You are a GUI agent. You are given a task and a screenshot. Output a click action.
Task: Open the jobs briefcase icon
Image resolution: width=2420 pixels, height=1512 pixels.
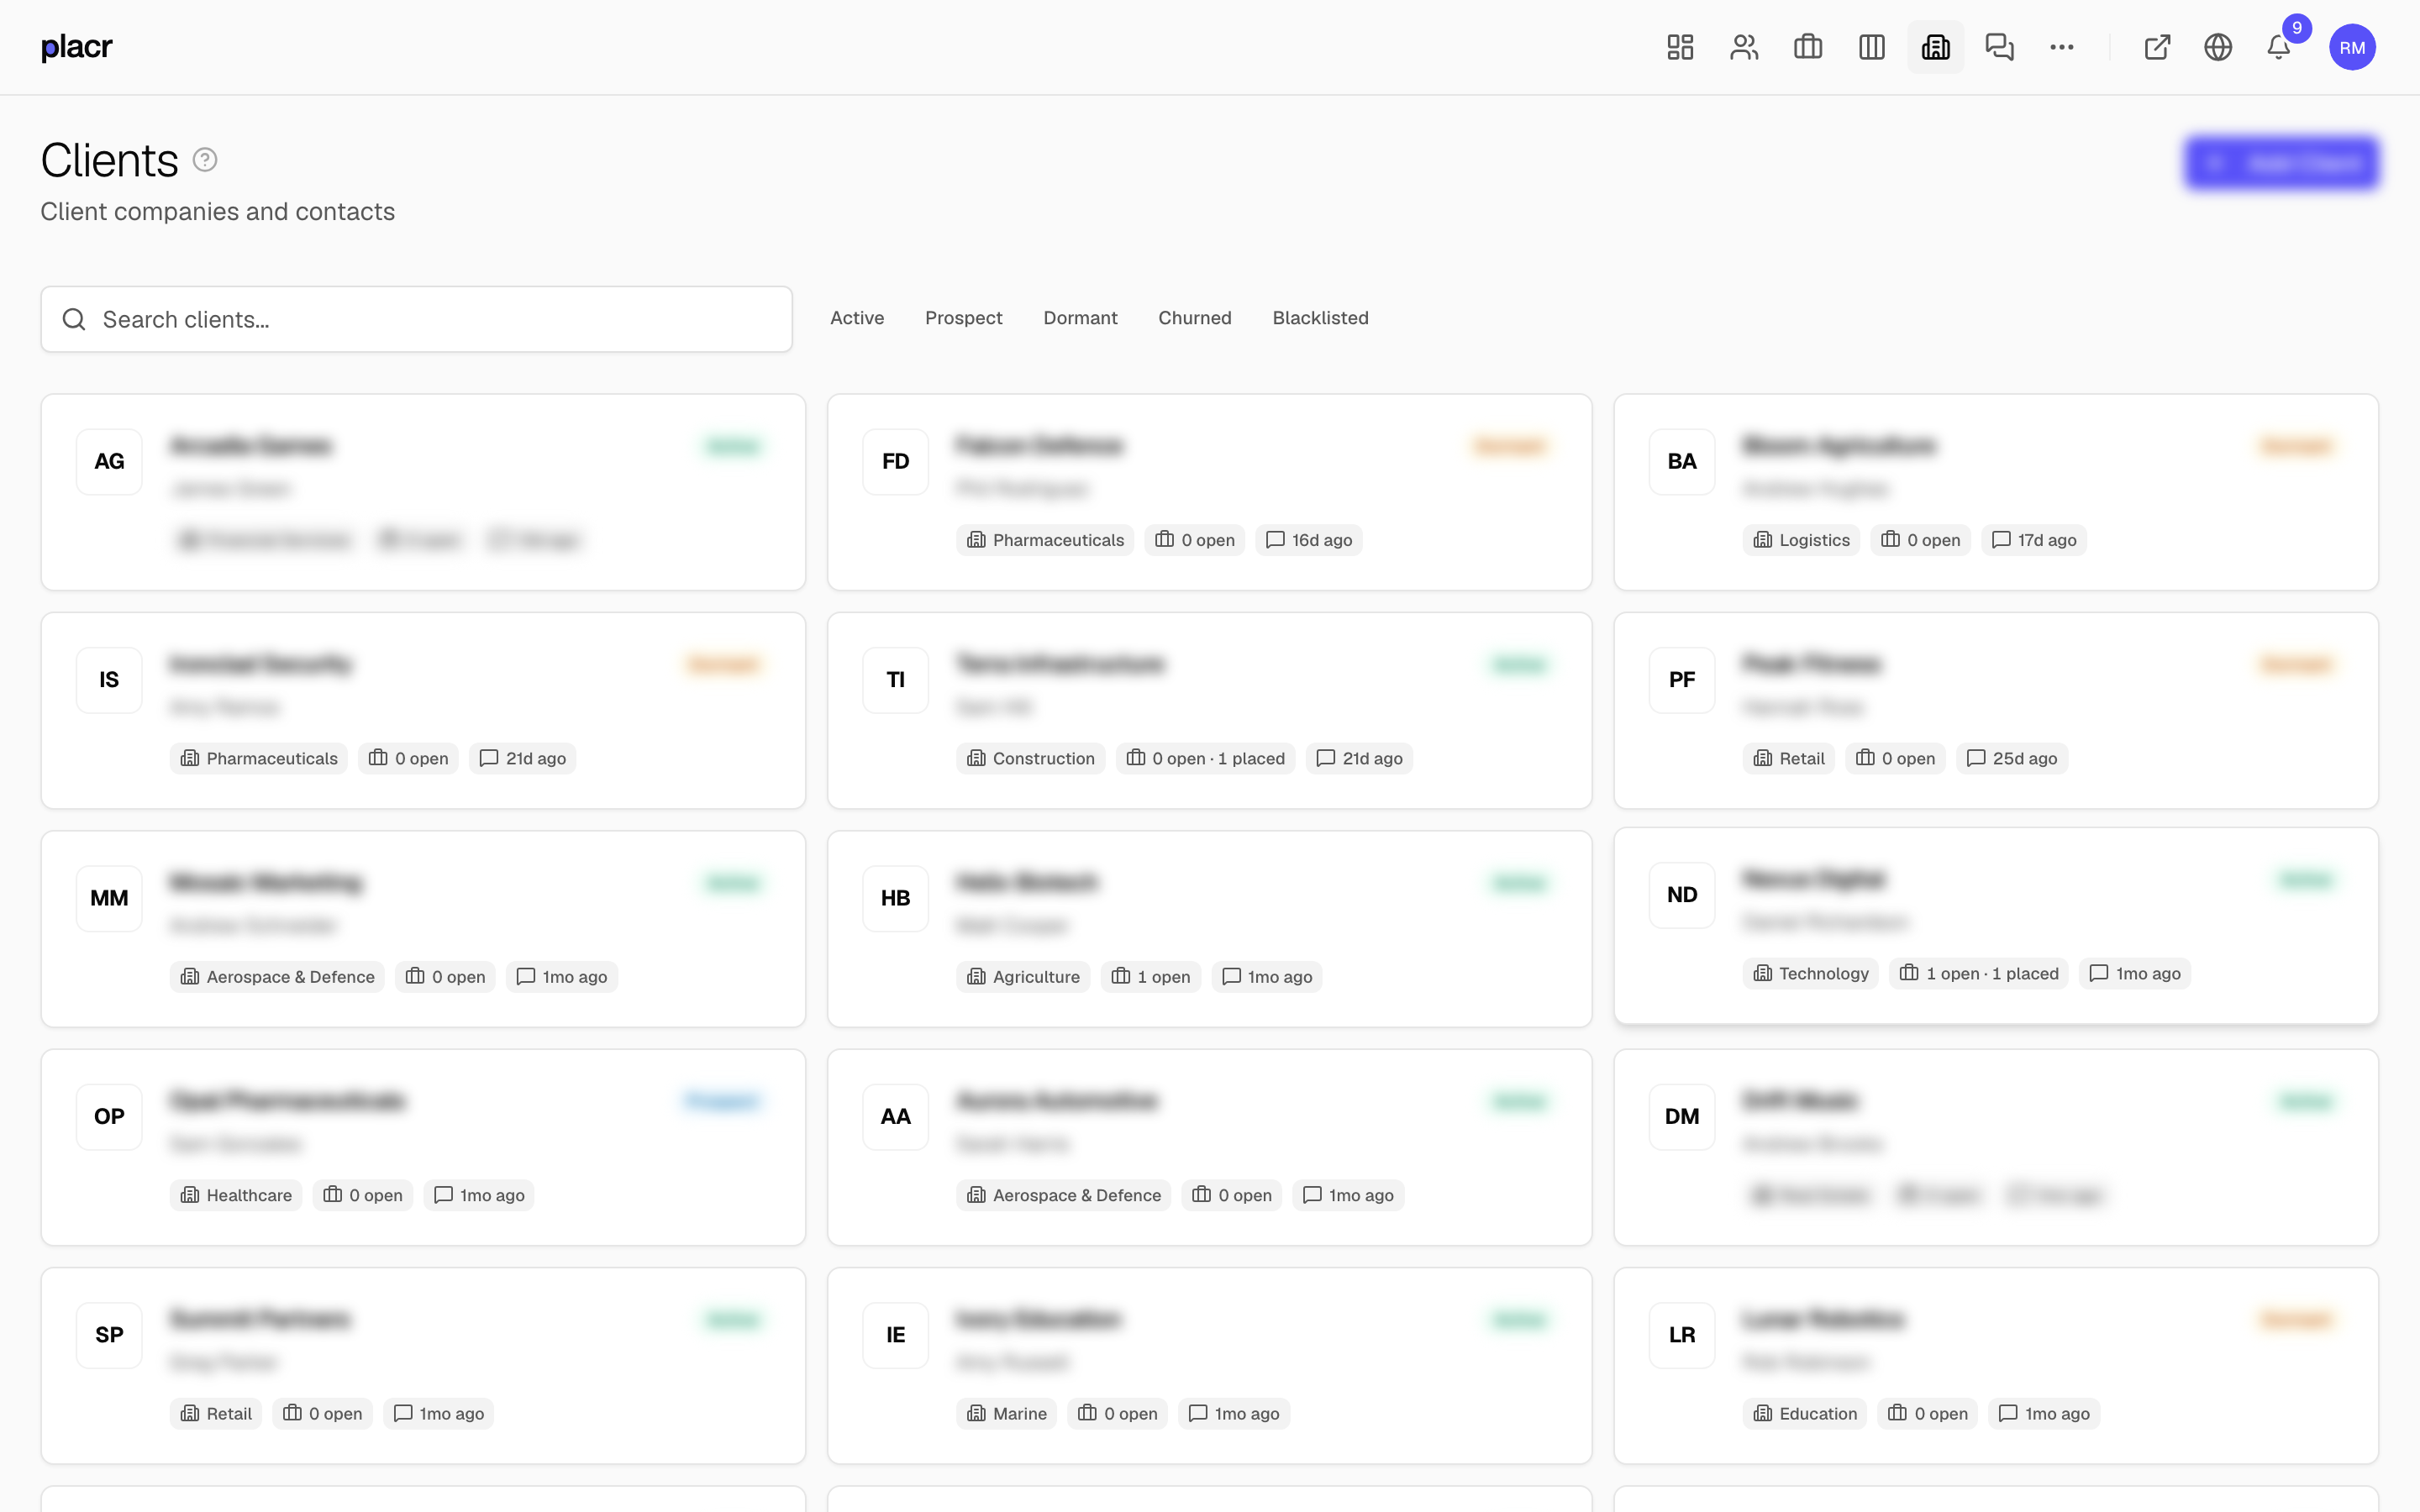[x=1808, y=47]
